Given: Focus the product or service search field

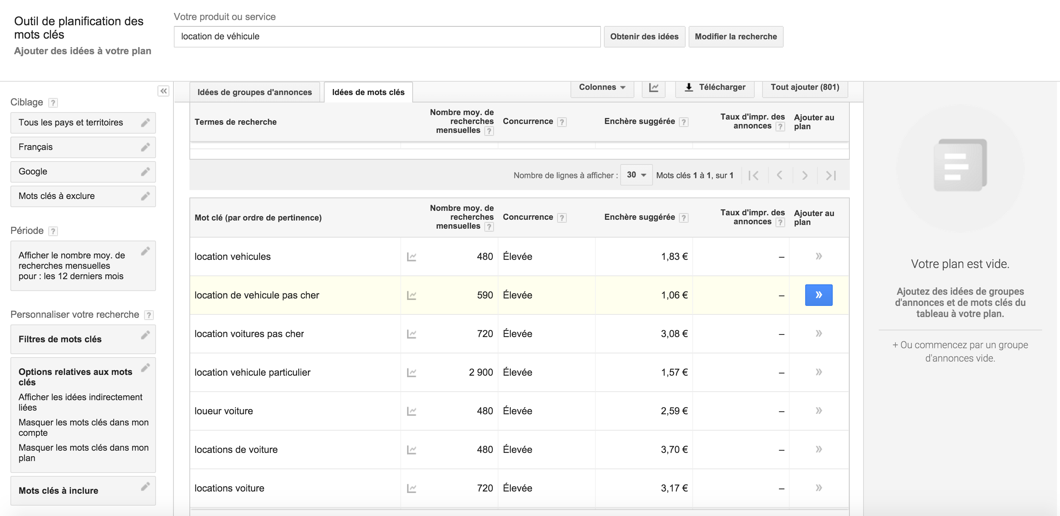Looking at the screenshot, I should click(387, 37).
